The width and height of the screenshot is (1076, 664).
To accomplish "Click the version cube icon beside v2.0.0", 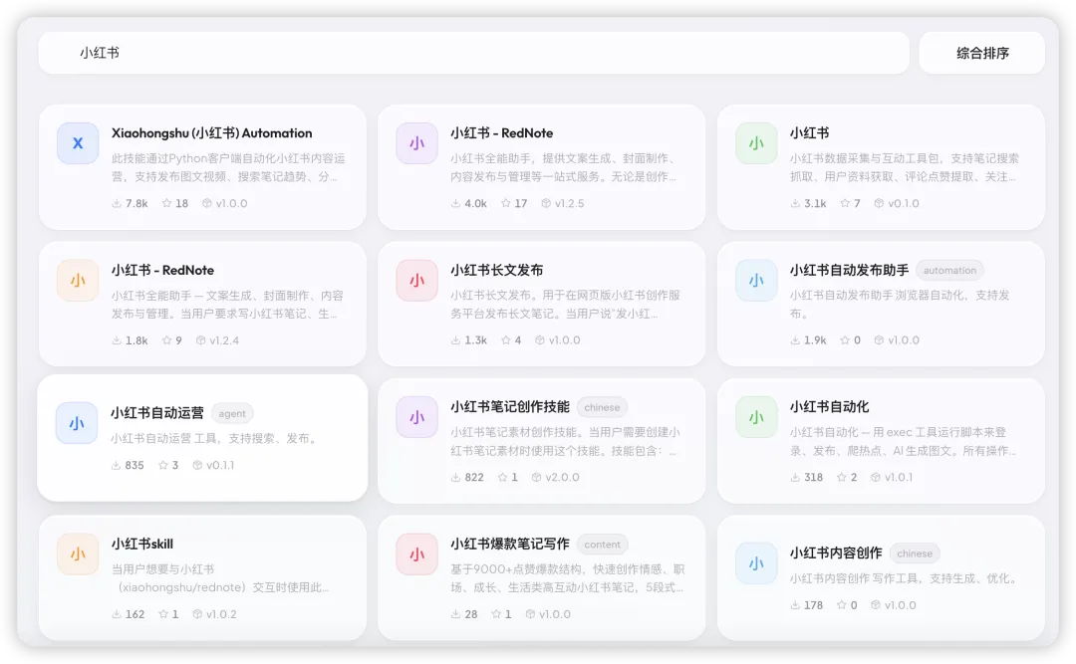I will [537, 477].
